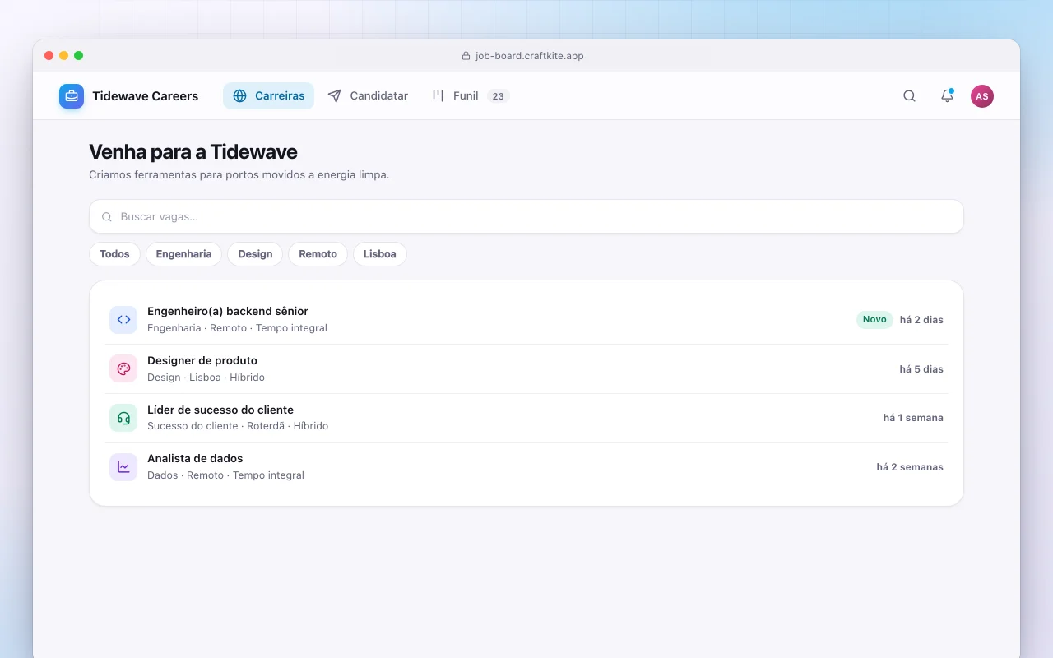Open Analista de dados job listing

click(x=526, y=467)
